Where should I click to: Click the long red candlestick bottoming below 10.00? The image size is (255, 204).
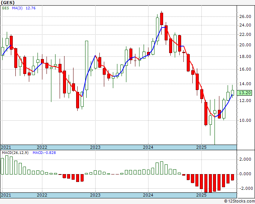206,114
